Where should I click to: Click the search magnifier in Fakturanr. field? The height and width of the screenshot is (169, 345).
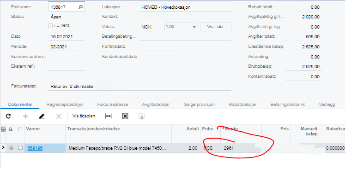tap(80, 7)
